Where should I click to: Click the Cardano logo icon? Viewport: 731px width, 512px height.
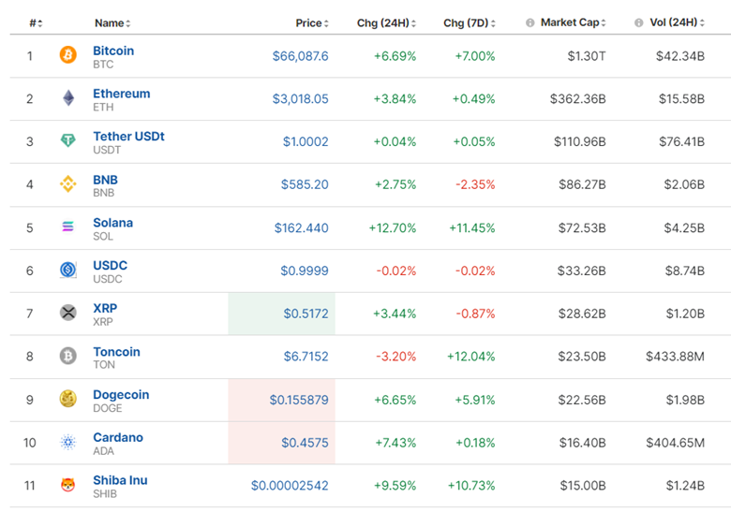68,442
